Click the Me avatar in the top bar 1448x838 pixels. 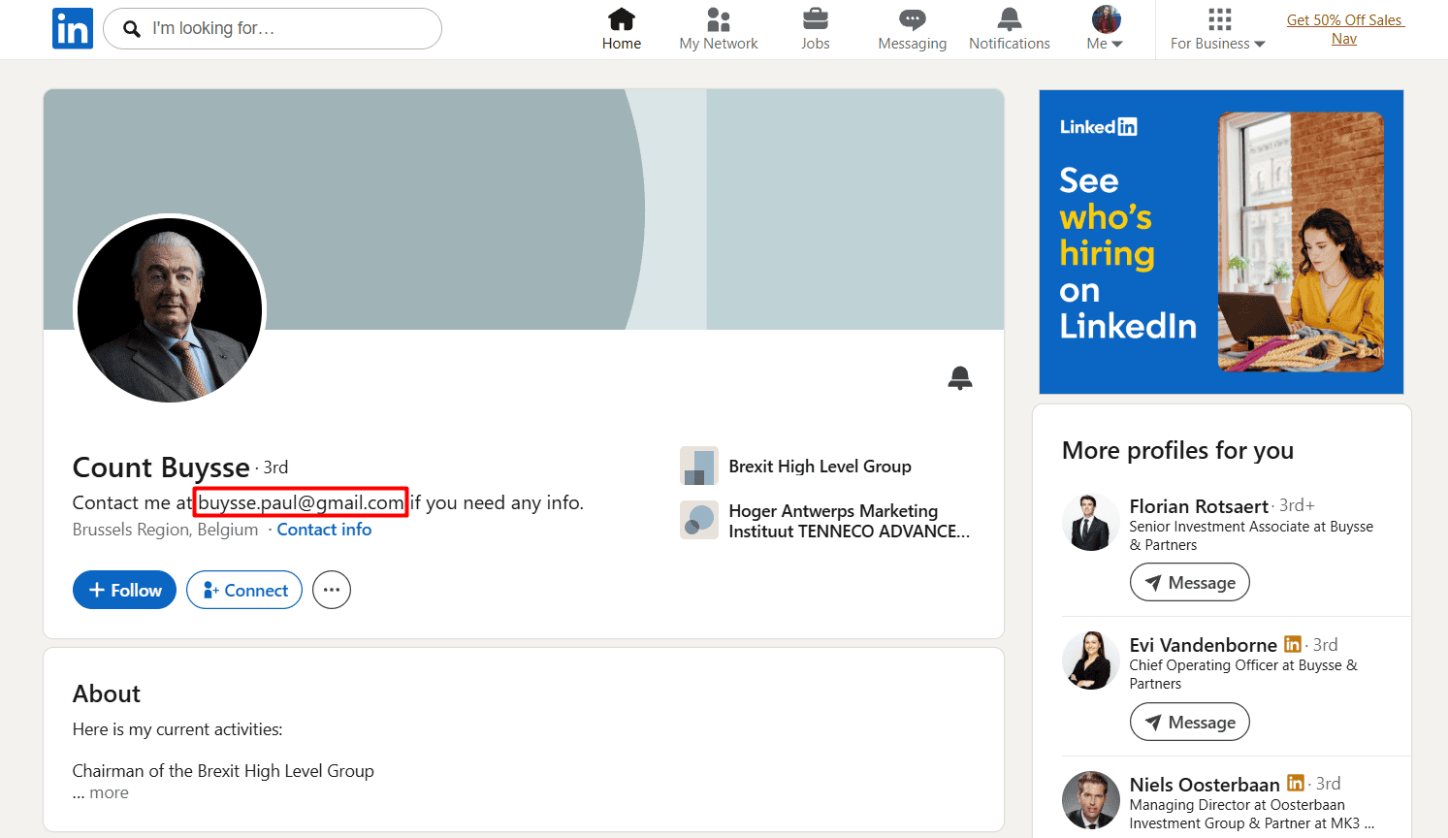point(1107,19)
